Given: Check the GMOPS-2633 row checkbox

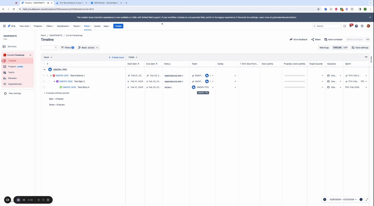Looking at the screenshot, I should [44, 87].
